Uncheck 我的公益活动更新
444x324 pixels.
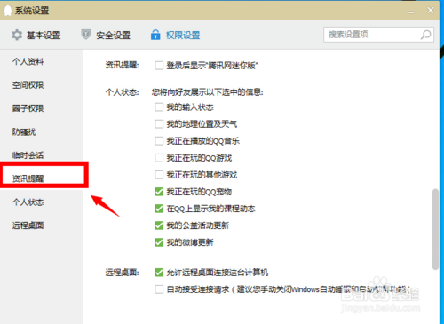click(x=159, y=225)
